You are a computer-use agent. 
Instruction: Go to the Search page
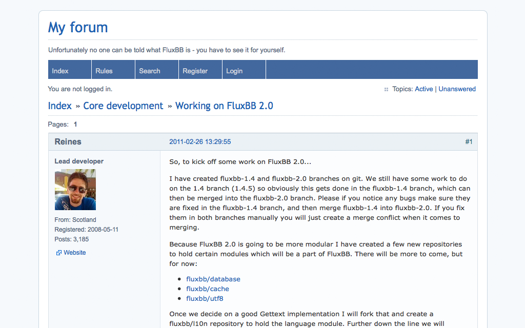pyautogui.click(x=150, y=71)
